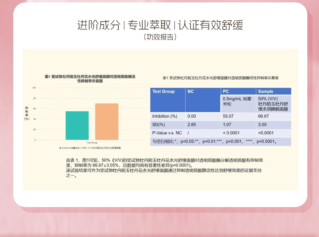Select the PC column header
Image resolution: width=319 pixels, height=237 pixels.
click(226, 91)
